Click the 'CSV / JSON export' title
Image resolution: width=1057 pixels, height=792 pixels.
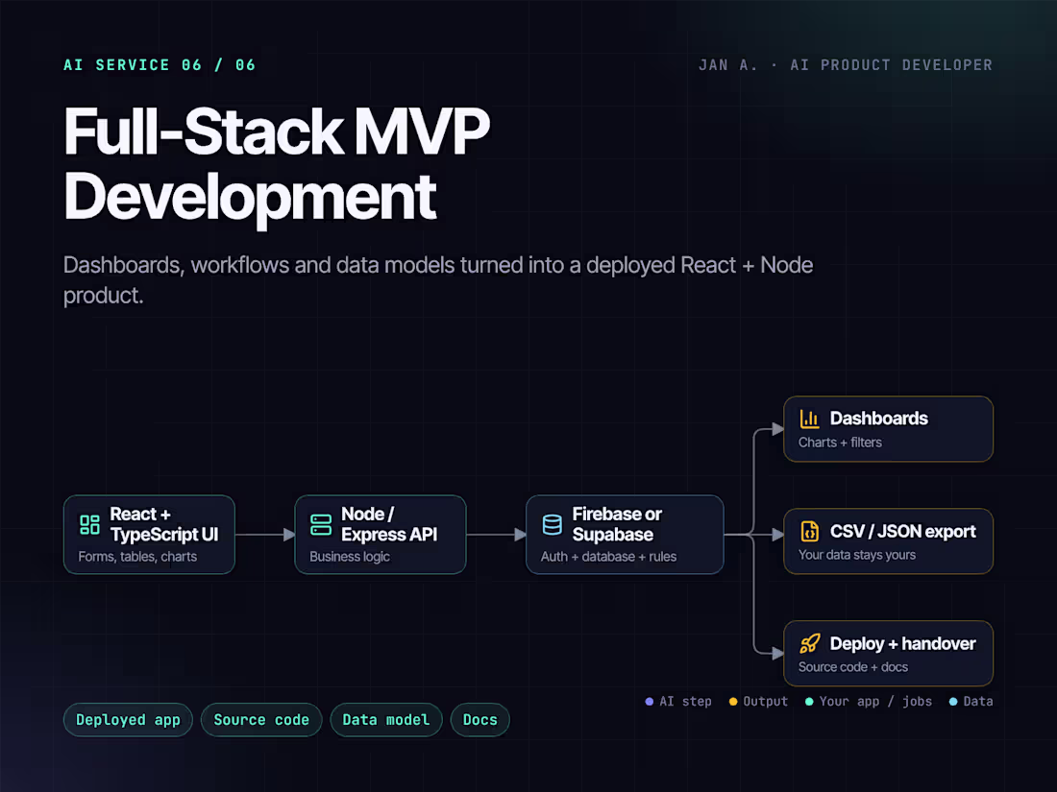tap(902, 532)
